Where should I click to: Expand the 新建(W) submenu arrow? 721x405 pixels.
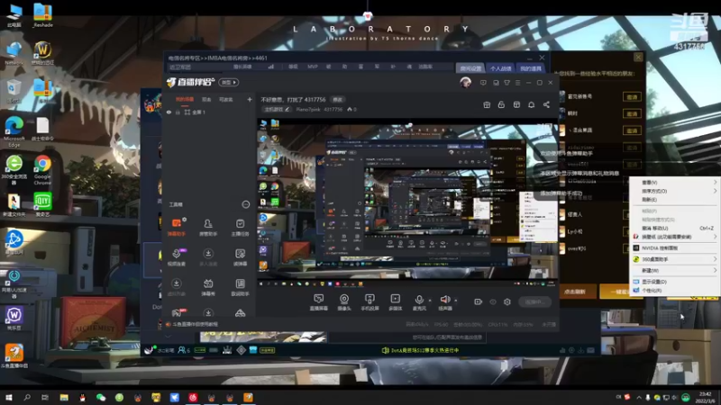click(715, 270)
